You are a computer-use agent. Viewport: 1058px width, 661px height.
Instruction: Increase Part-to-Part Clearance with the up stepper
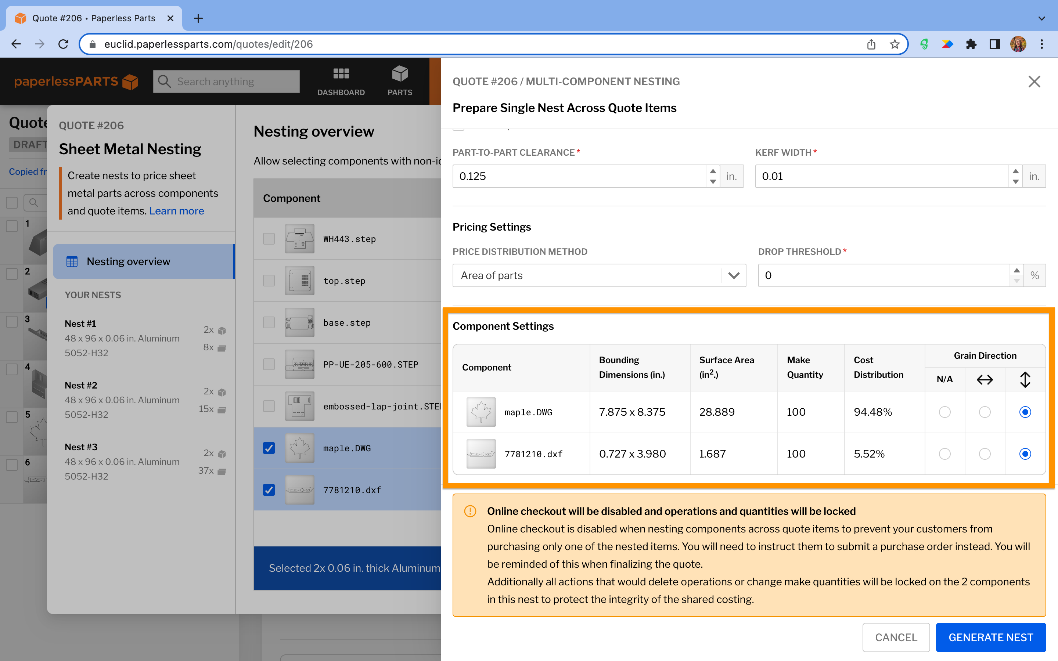click(x=713, y=172)
